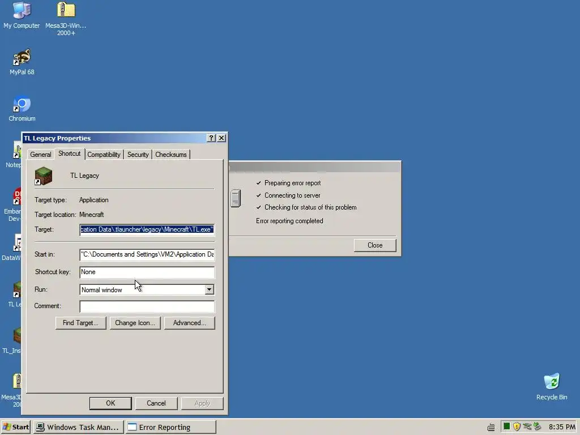Screen dimensions: 580x435
Task: Click the Find Target button
Action: [x=80, y=323]
